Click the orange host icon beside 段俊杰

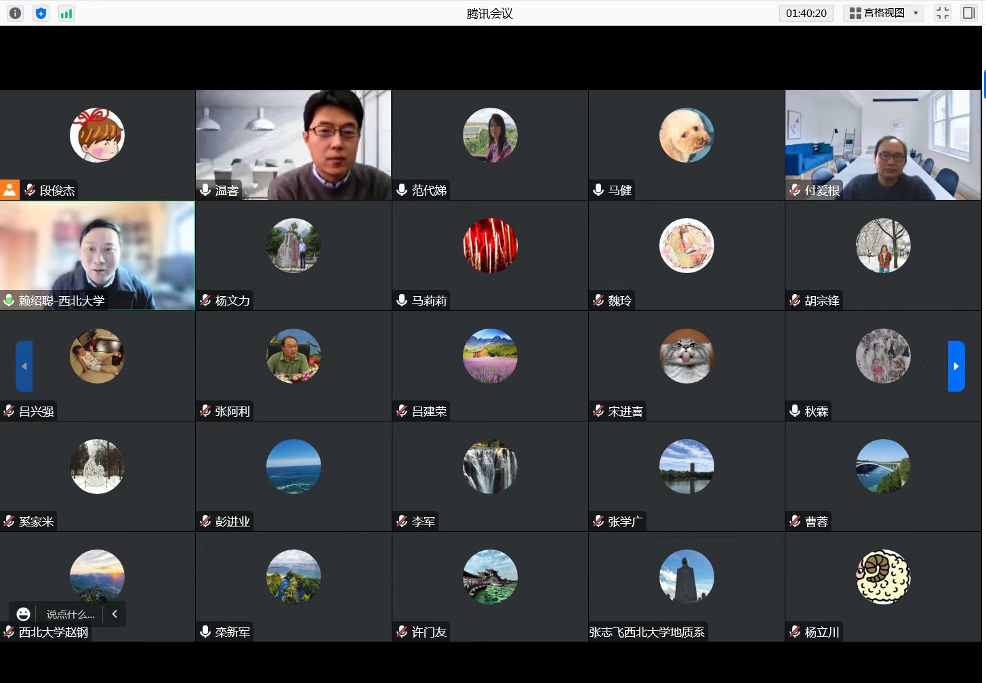click(x=9, y=190)
